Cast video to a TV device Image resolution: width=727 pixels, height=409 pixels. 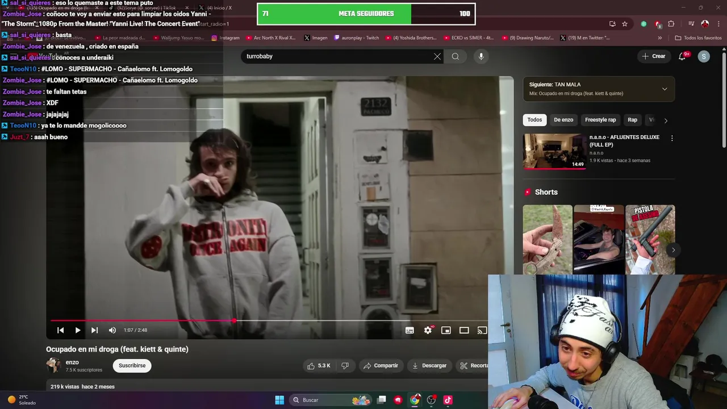(482, 330)
